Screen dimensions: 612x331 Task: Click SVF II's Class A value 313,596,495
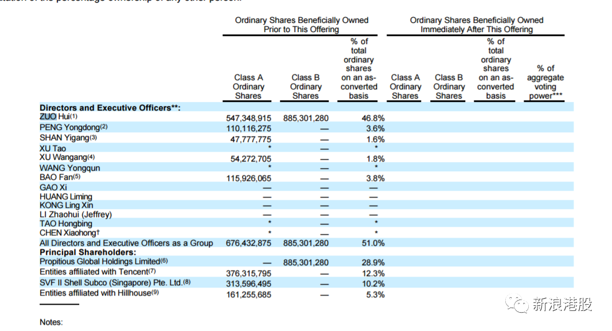pos(248,284)
